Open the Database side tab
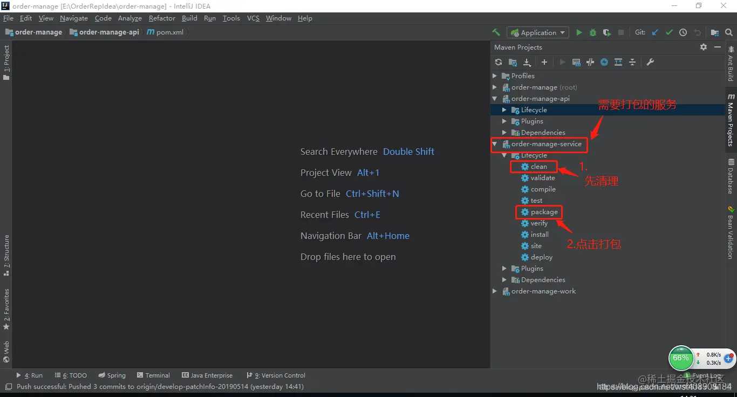This screenshot has width=737, height=397. [x=731, y=176]
